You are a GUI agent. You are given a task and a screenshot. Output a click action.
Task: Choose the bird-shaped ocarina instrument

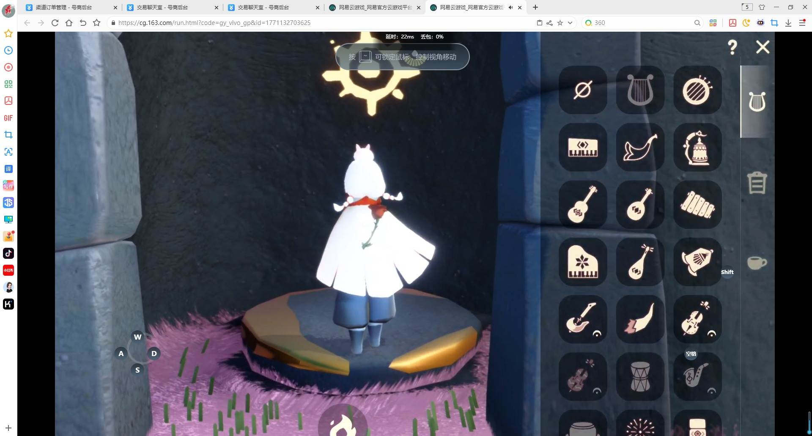tap(640, 147)
